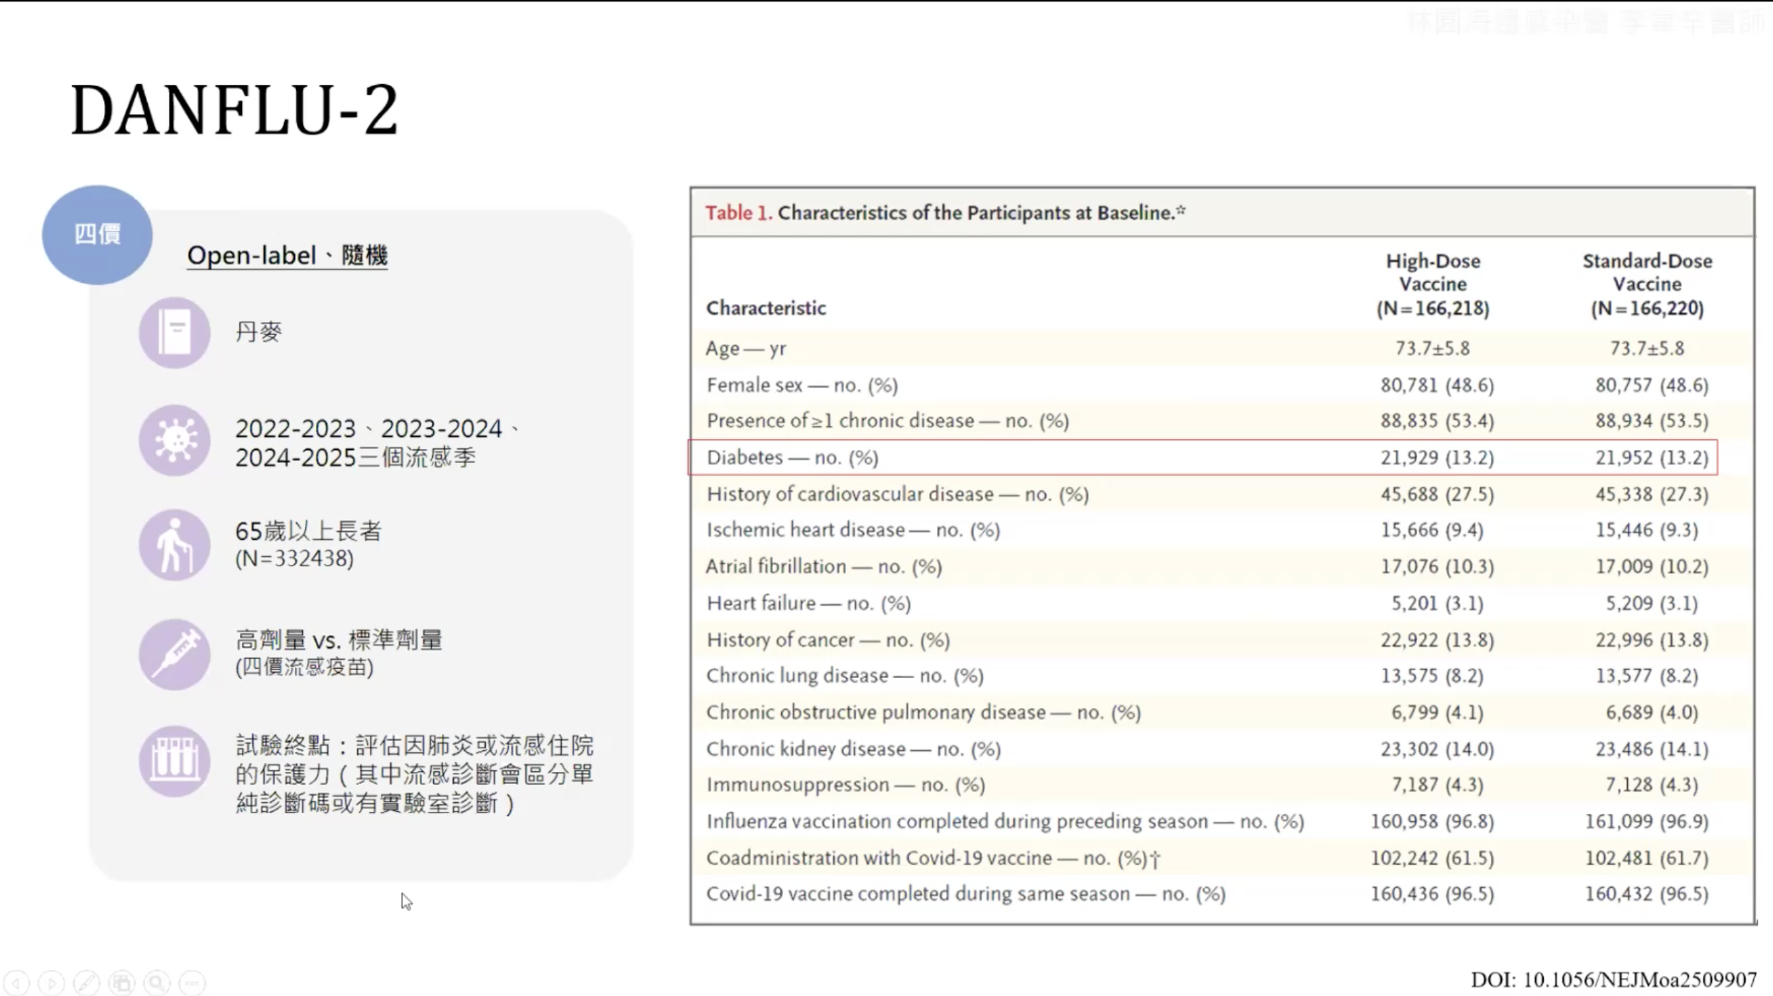
Task: Click the purple book icon beside 丹麥
Action: click(174, 332)
